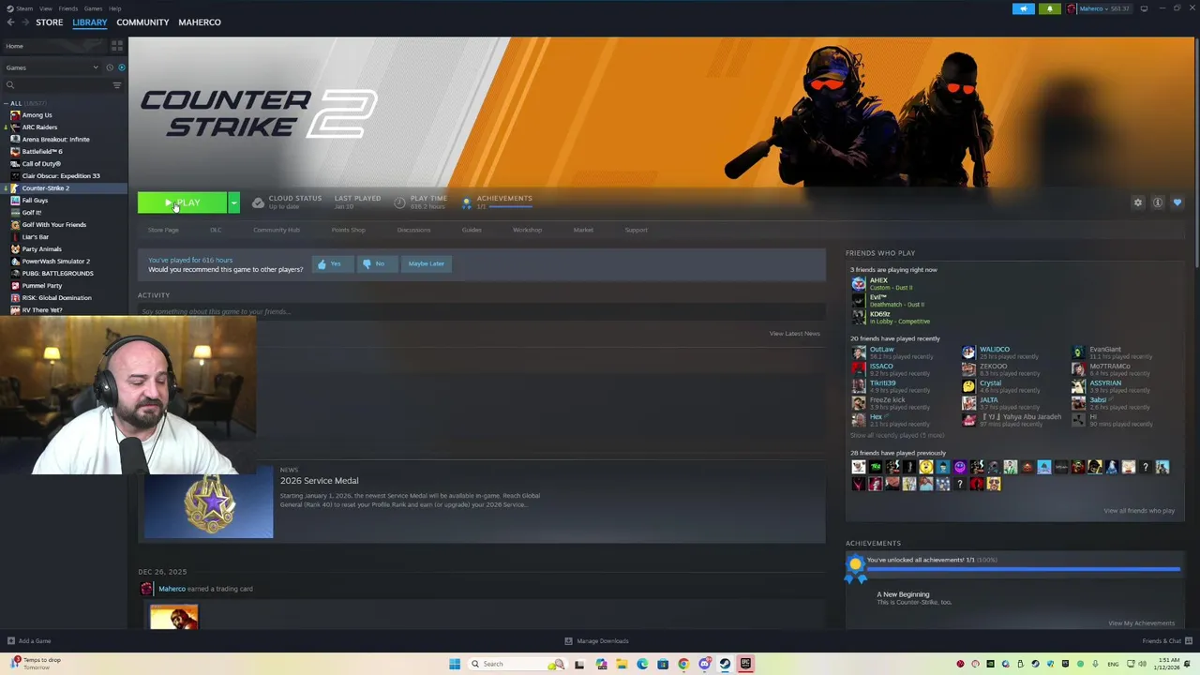Image resolution: width=1200 pixels, height=675 pixels.
Task: Select Clair Obscur: Expedition 33 game entry
Action: click(x=61, y=176)
